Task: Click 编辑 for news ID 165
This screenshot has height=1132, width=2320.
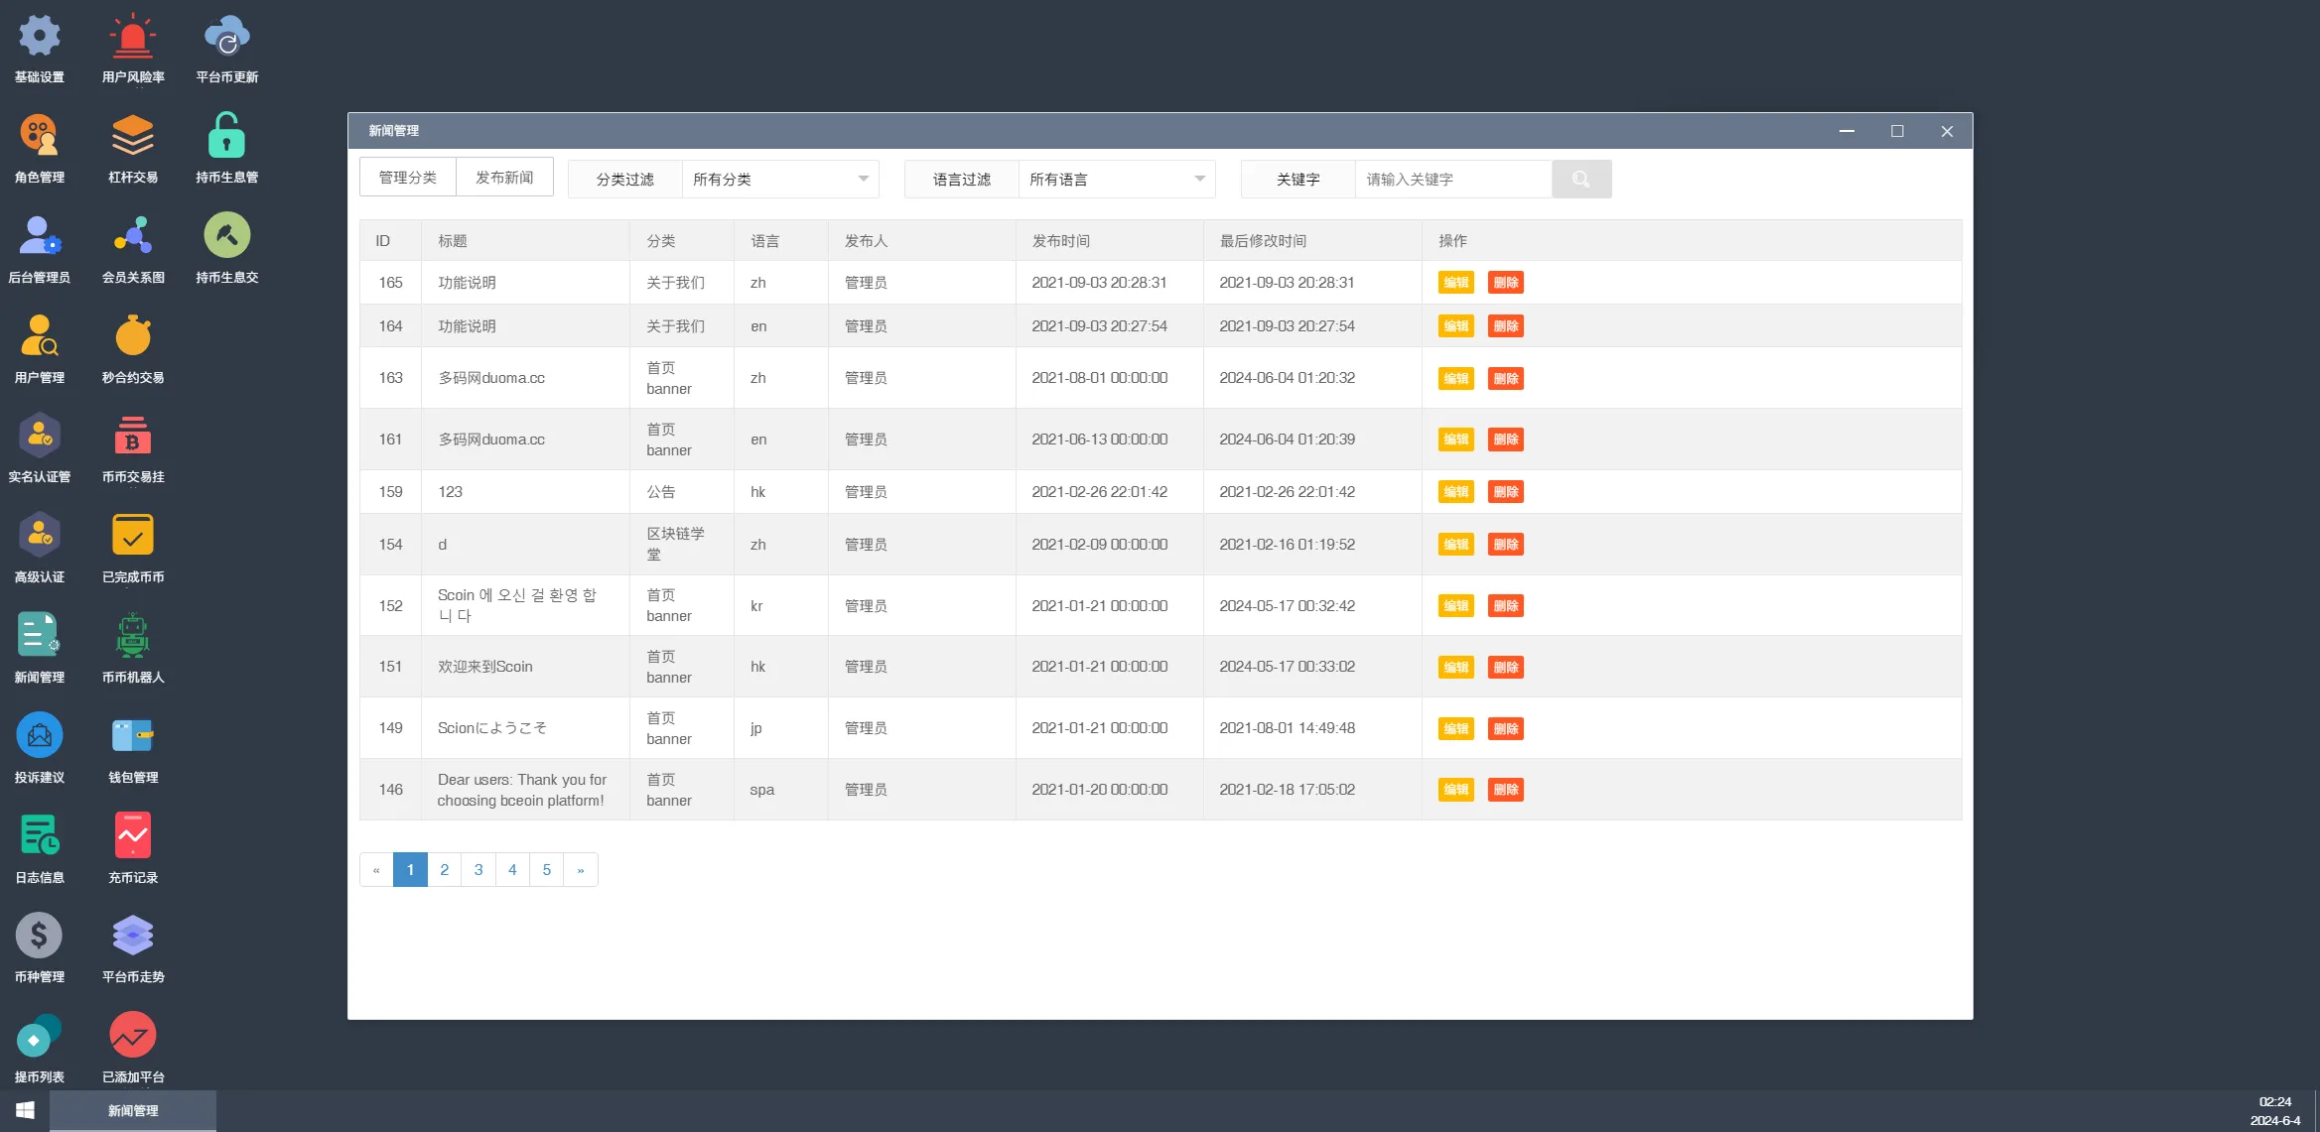Action: coord(1455,283)
